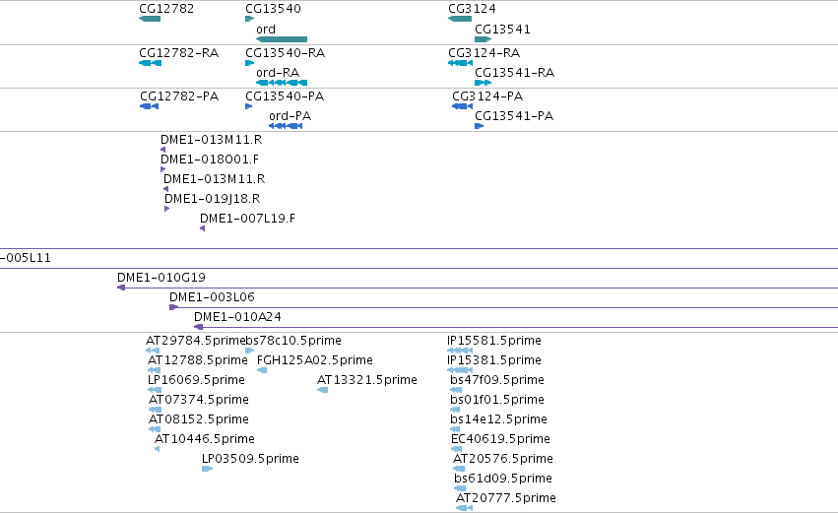
Task: Click the CG3124-RA transcript glyph
Action: coord(460,62)
